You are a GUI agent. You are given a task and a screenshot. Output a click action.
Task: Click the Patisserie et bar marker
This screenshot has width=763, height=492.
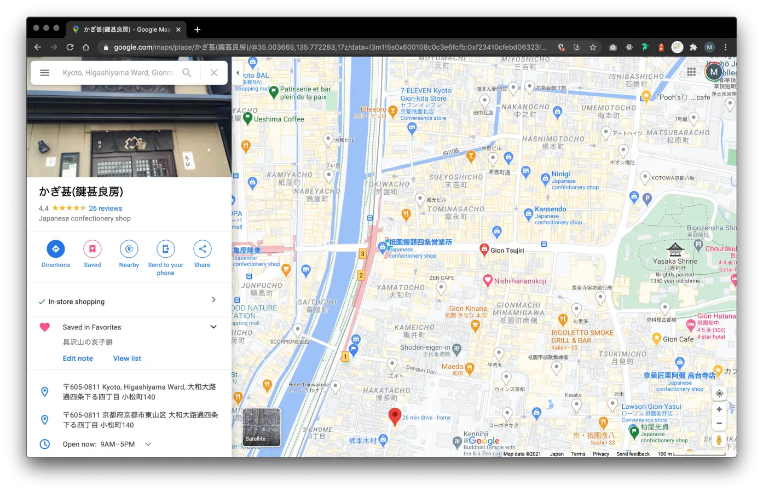click(274, 92)
